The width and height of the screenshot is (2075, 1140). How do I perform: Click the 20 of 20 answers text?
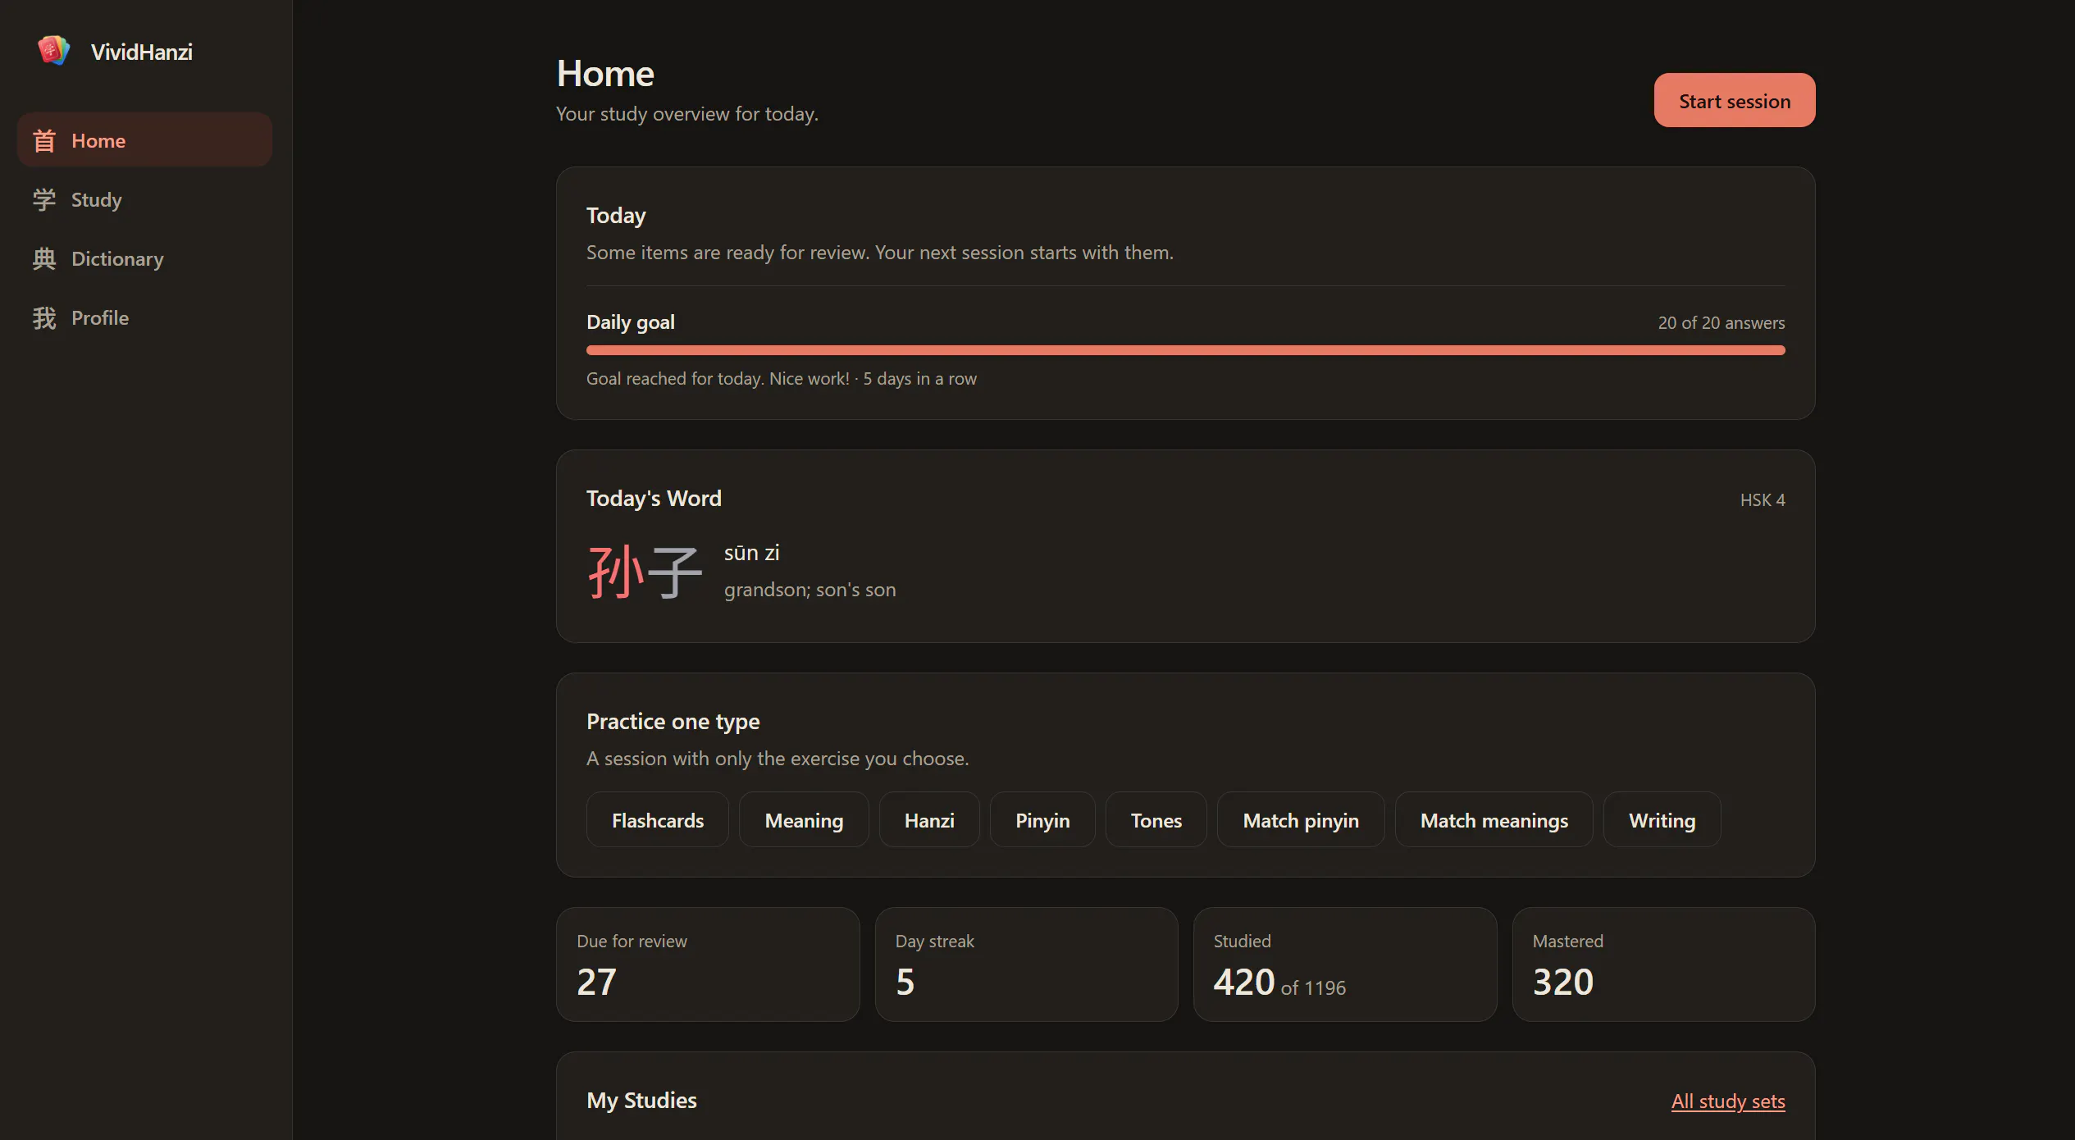click(1721, 322)
